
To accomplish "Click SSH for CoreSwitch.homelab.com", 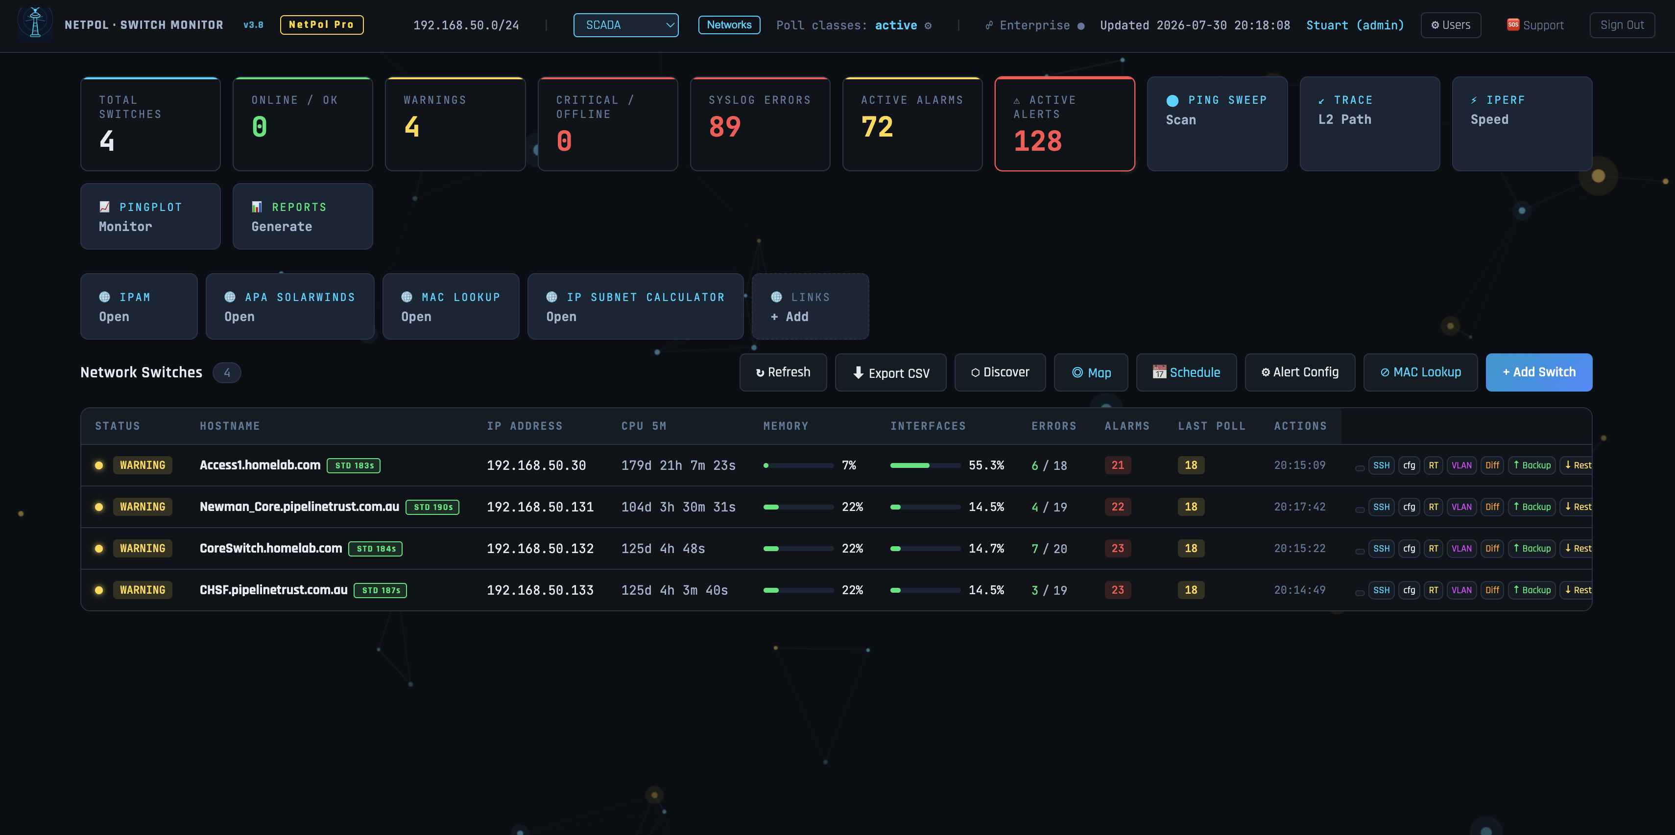I will click(1381, 549).
